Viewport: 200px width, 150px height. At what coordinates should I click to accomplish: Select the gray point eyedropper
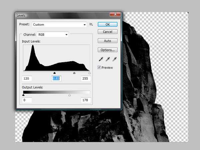108,59
